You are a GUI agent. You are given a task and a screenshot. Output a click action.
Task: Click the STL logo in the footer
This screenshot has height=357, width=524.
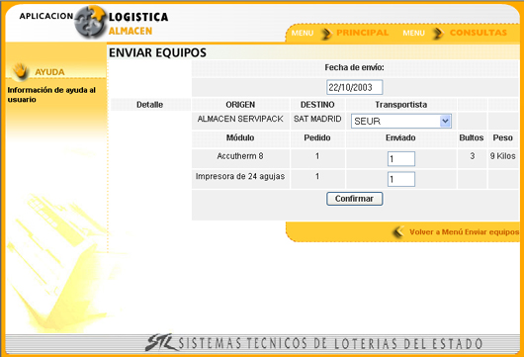[x=161, y=342]
